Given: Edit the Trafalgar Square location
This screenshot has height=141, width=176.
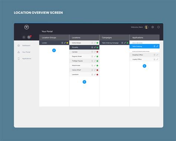Looking at the screenshot, I should (x=95, y=61).
